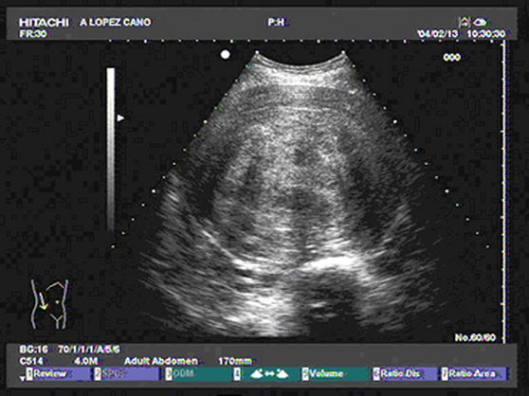This screenshot has width=529, height=396.
Task: Click the body marker pictogram icon
Action: 50,304
